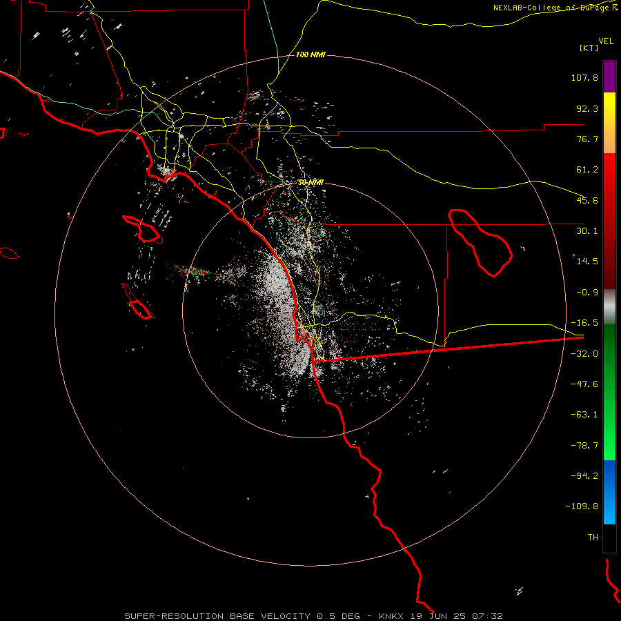Click the 61.2 velocity scale value

(x=587, y=170)
